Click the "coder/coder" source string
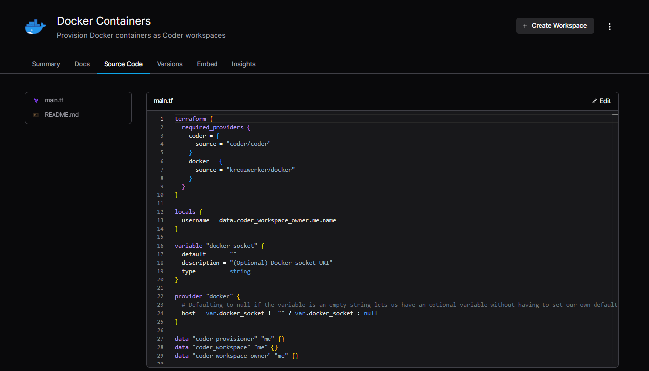 pos(249,144)
